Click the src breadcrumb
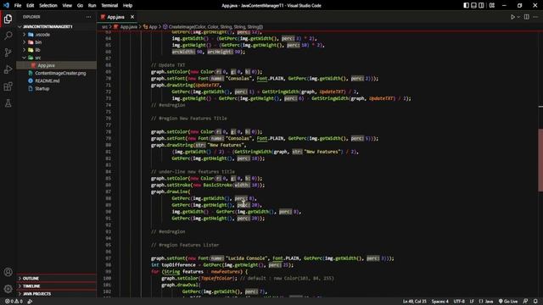 coord(104,26)
